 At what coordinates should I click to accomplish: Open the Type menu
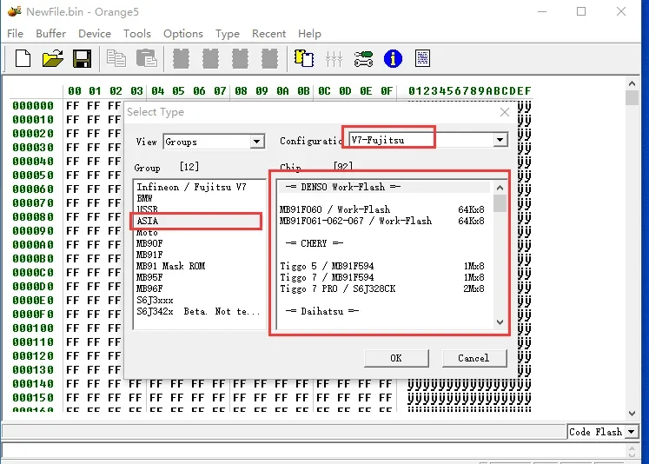[x=228, y=34]
